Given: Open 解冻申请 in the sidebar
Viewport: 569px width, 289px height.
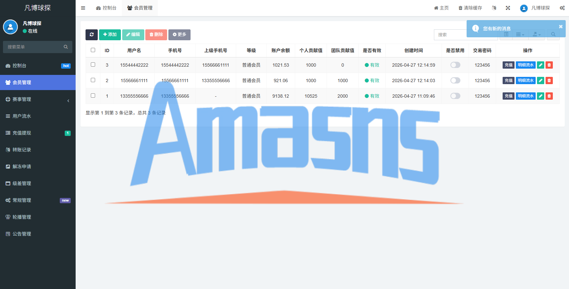Looking at the screenshot, I should [38, 167].
